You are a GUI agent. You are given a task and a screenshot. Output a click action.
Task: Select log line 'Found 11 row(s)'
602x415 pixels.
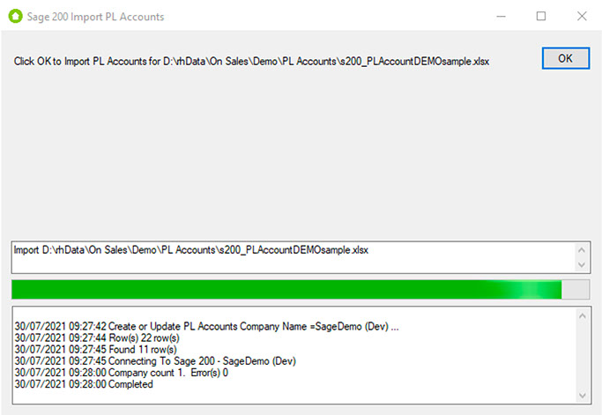point(95,349)
